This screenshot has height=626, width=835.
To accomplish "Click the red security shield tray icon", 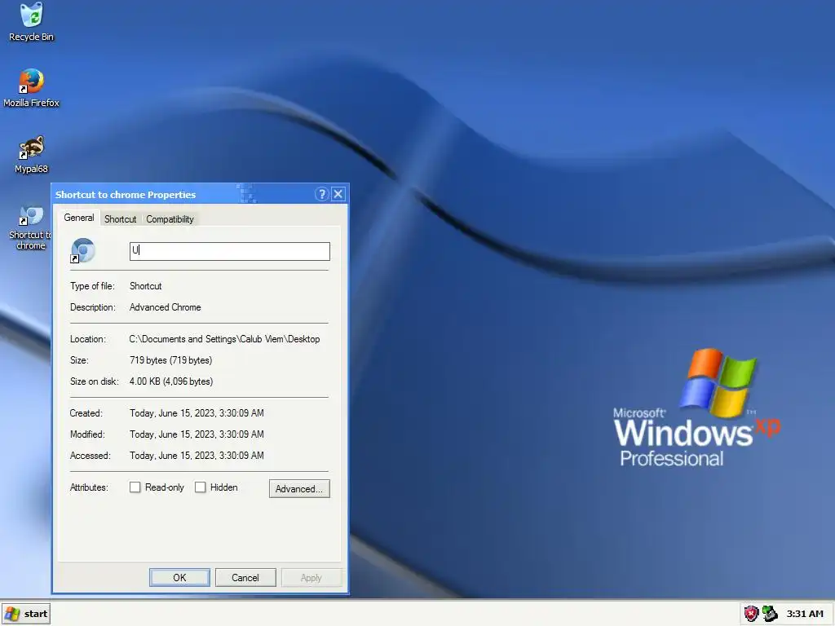I will (x=751, y=614).
